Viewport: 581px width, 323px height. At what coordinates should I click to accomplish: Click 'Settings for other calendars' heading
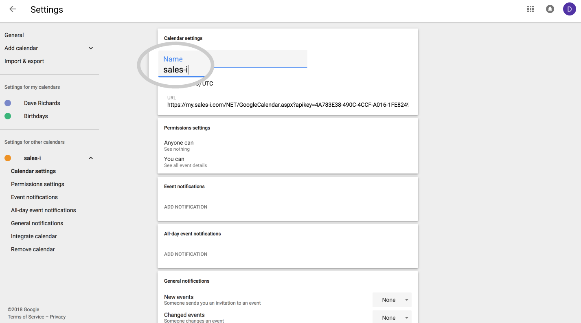[x=35, y=142]
